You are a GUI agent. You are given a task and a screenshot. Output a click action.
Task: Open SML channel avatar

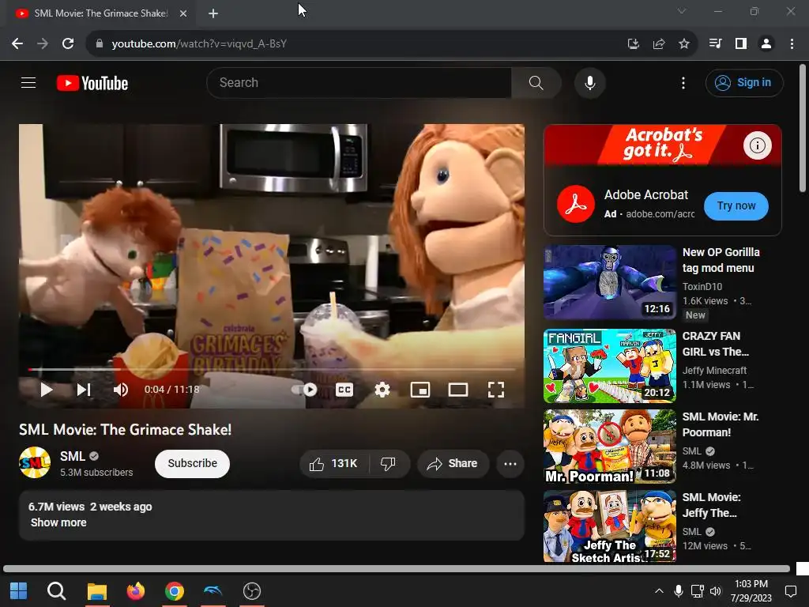coord(35,462)
